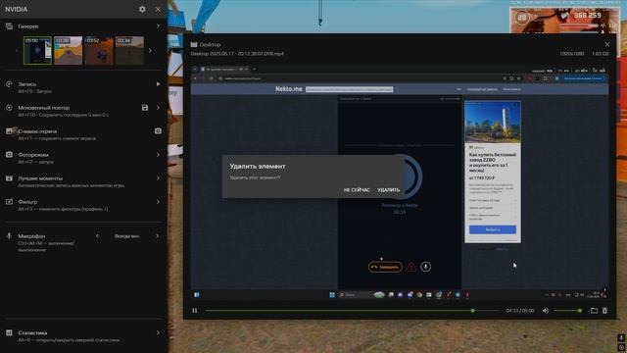Click НЕ СЕЙЧАС in delete dialog
Screen dimensions: 627x353
pyautogui.click(x=357, y=189)
